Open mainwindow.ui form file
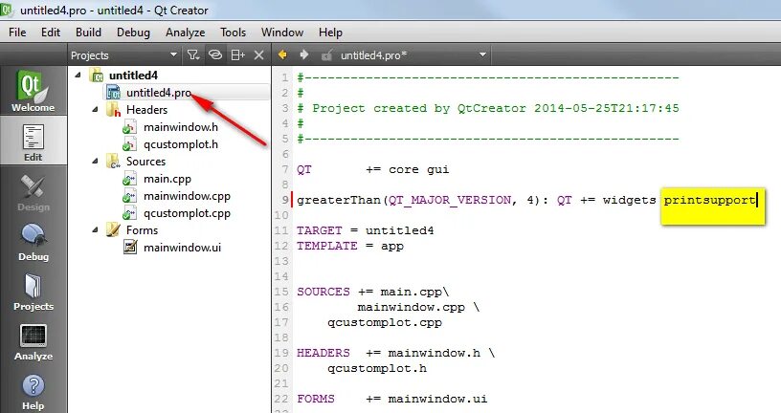The height and width of the screenshot is (413, 781). tap(182, 248)
